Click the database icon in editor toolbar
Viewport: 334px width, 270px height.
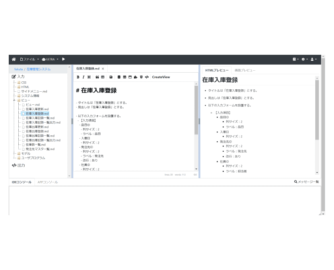tap(119, 77)
